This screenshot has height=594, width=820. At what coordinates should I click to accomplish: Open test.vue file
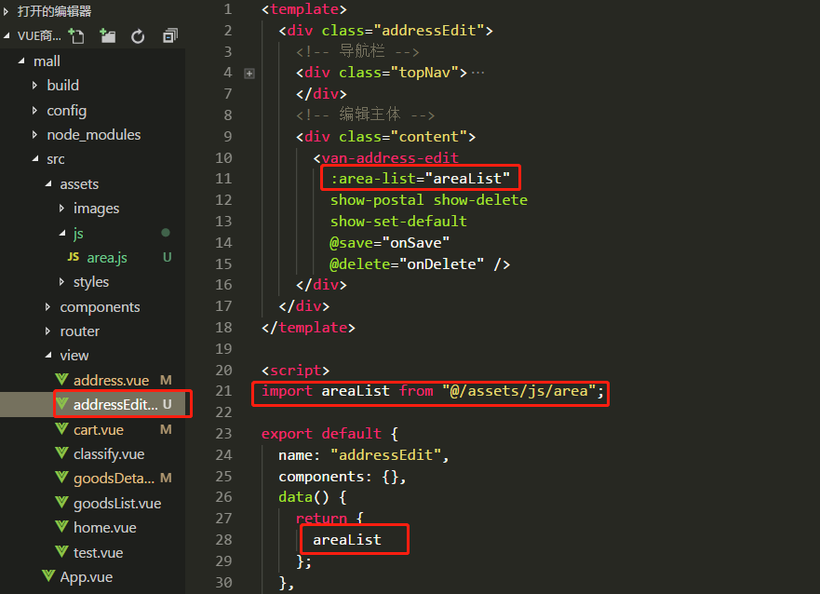[x=99, y=552]
